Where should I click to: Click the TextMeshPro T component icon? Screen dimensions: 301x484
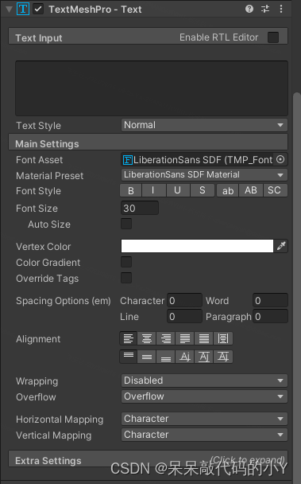coord(23,9)
